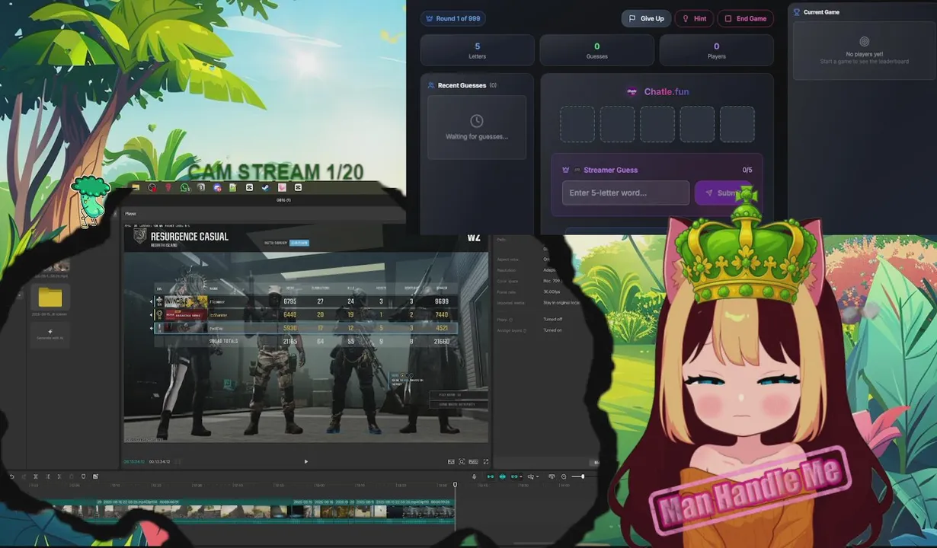The width and height of the screenshot is (937, 548).
Task: Click the SQUAD TOTALS row in the scoreboard
Action: pos(306,341)
